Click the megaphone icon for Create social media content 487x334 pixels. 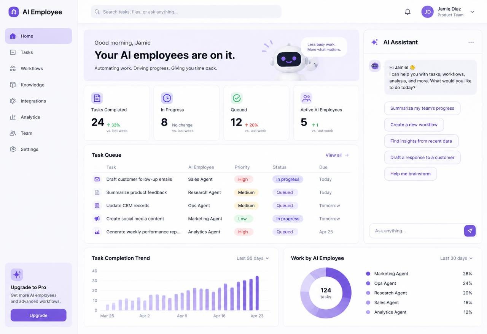(x=97, y=219)
